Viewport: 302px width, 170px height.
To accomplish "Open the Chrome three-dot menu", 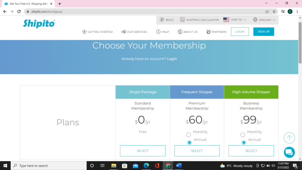I will 297,12.
